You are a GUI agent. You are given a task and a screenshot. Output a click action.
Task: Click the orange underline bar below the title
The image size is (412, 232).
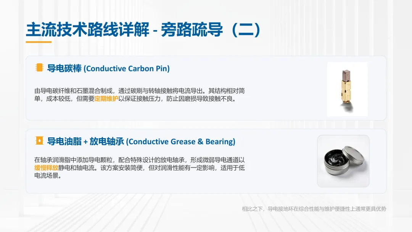39,42
